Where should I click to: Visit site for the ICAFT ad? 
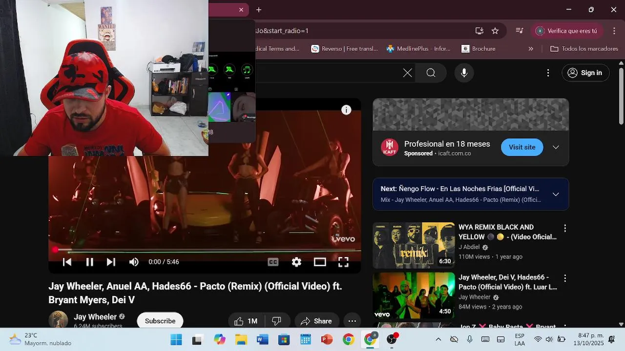point(522,147)
